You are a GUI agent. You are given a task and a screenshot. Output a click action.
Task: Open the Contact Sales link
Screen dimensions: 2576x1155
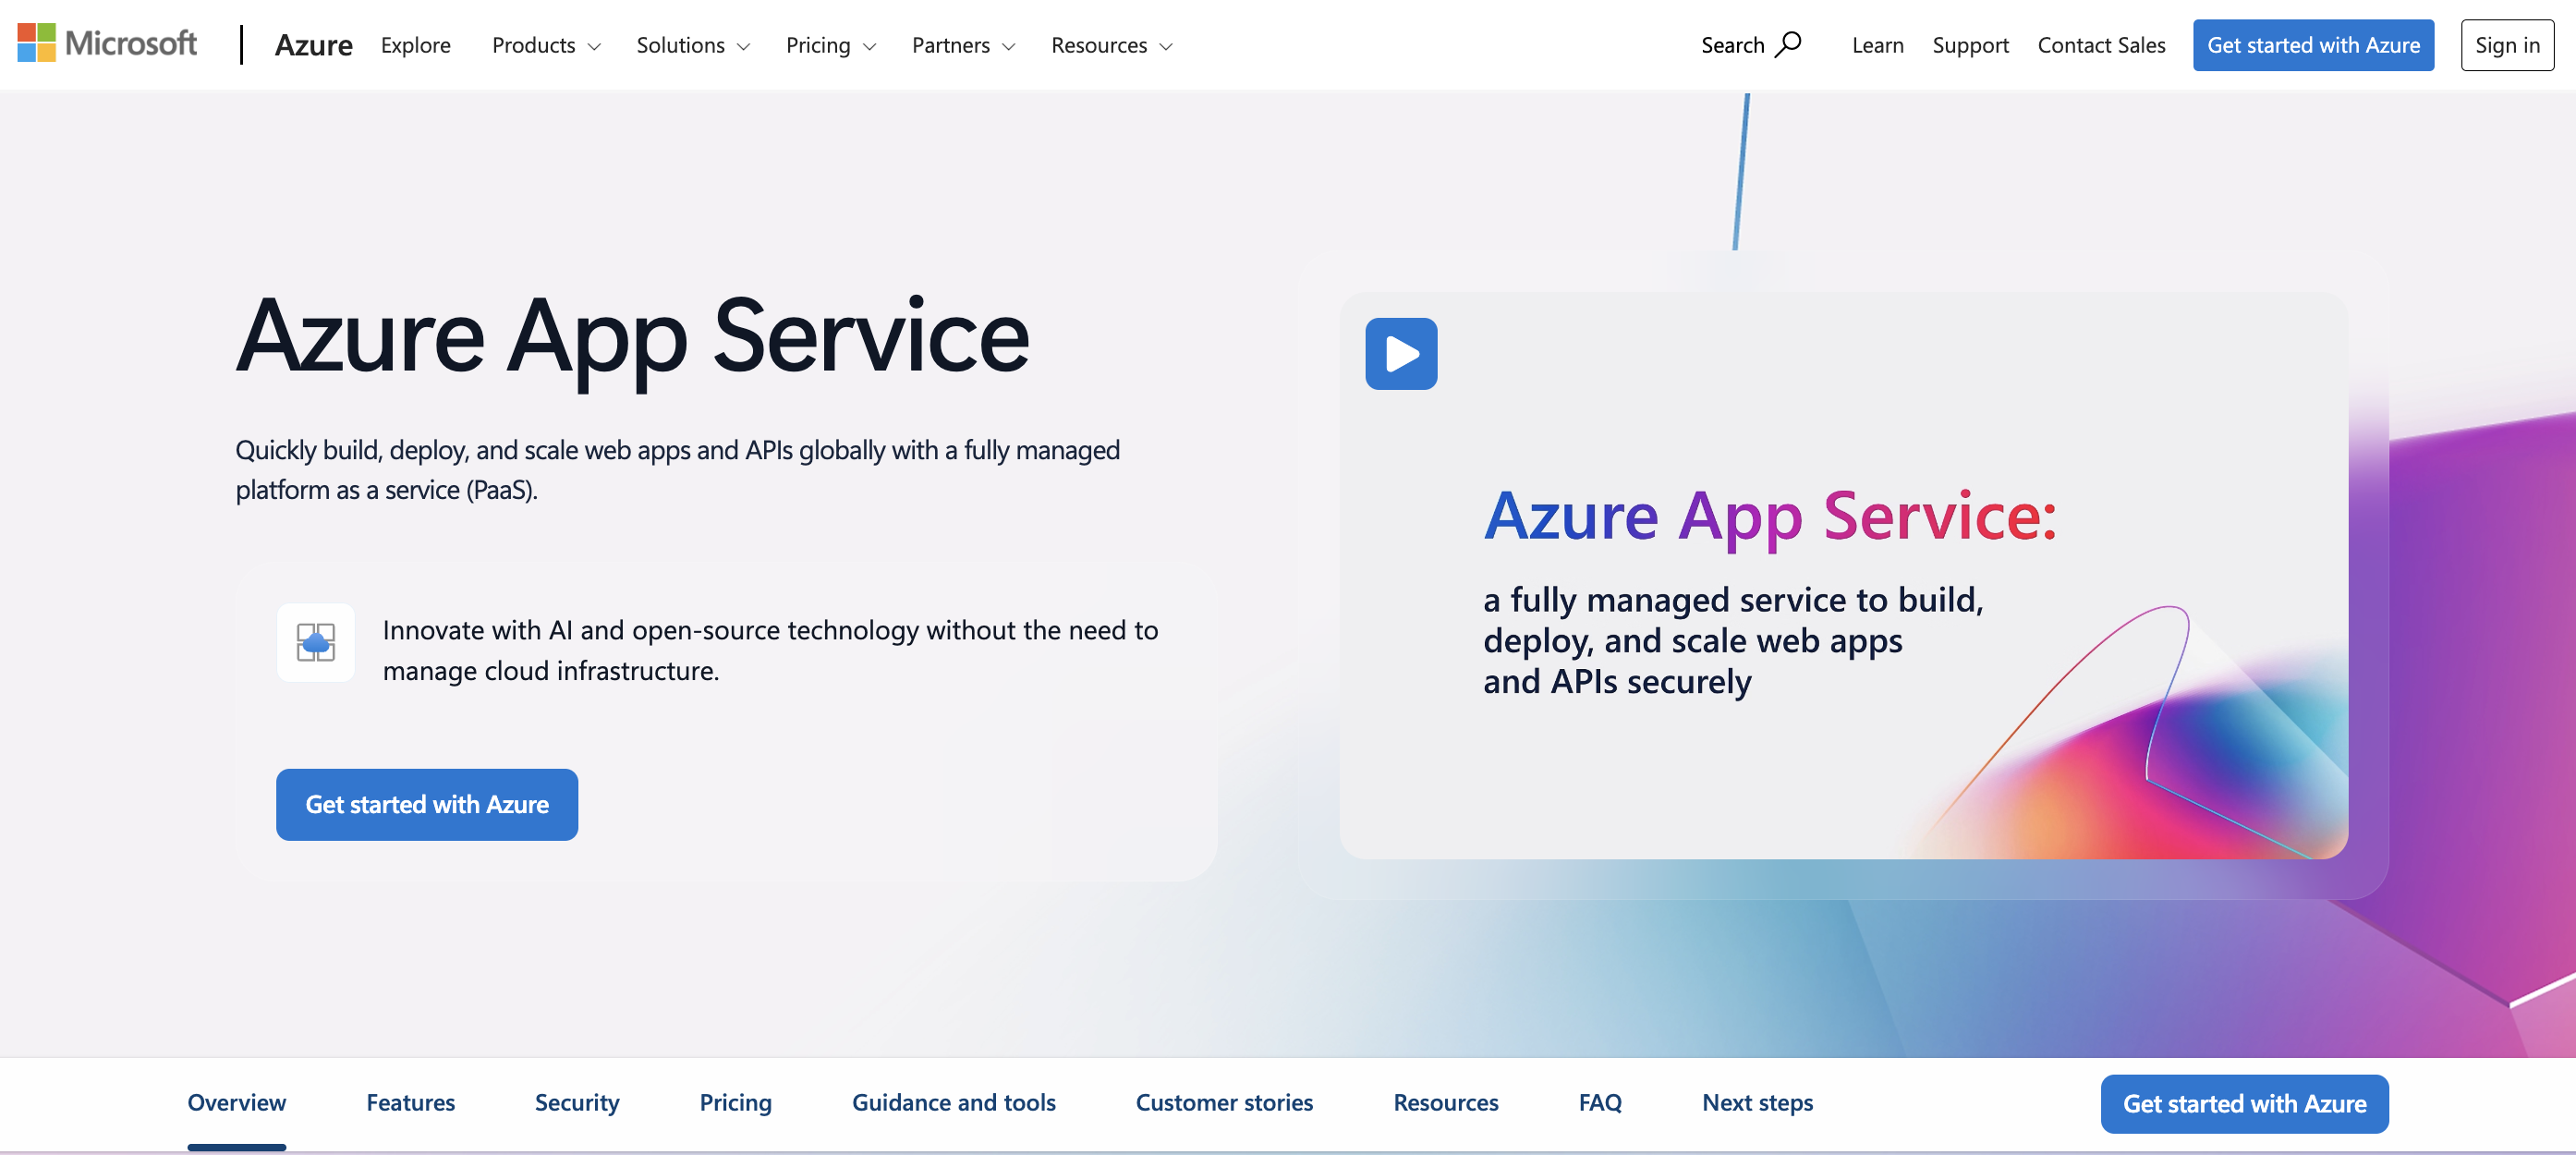pyautogui.click(x=2101, y=45)
